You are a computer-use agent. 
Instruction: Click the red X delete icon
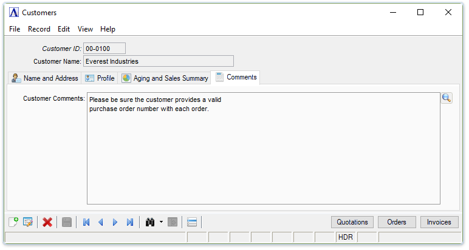point(47,222)
